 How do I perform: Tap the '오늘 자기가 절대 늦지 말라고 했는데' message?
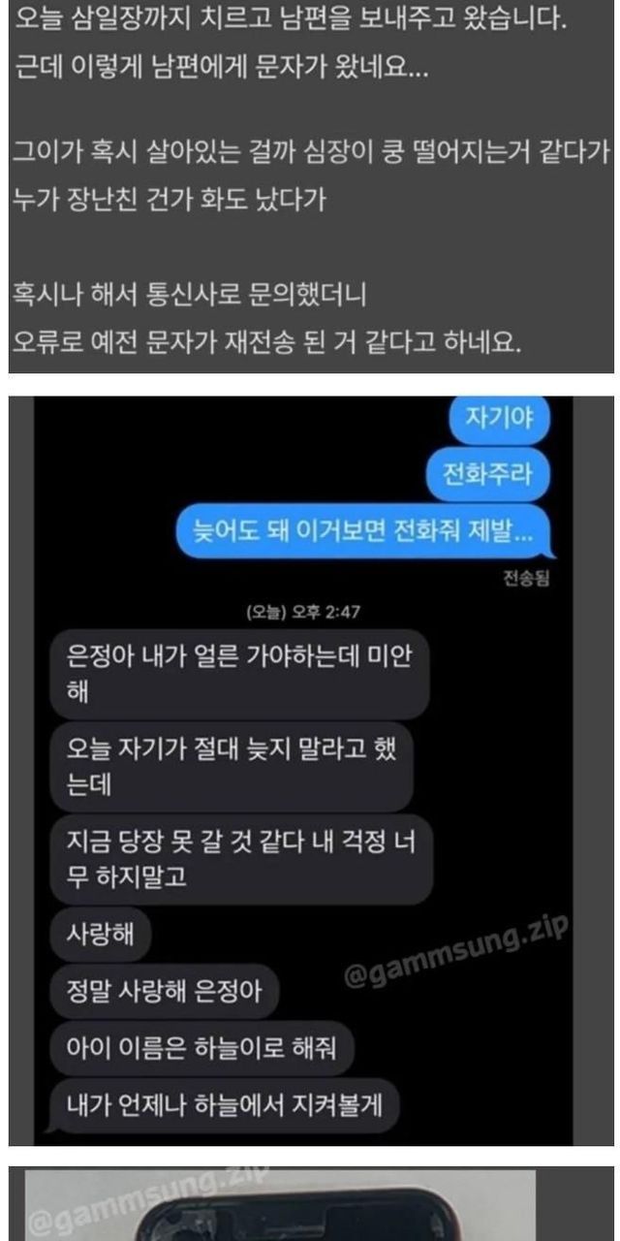click(232, 766)
